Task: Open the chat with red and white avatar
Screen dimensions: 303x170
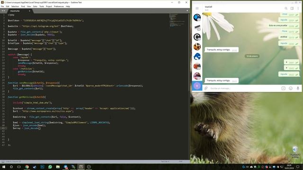Action: pyautogui.click(x=197, y=66)
